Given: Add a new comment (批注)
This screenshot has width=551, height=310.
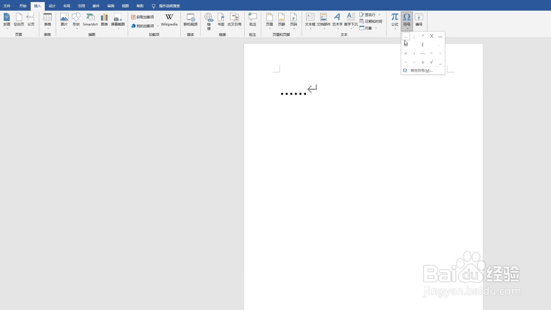Looking at the screenshot, I should click(253, 20).
